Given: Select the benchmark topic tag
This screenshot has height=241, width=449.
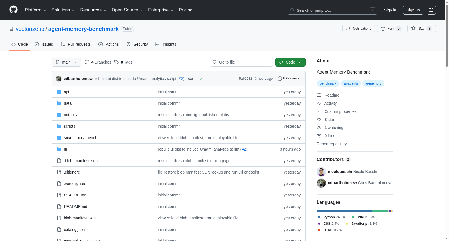Looking at the screenshot, I should (x=328, y=83).
